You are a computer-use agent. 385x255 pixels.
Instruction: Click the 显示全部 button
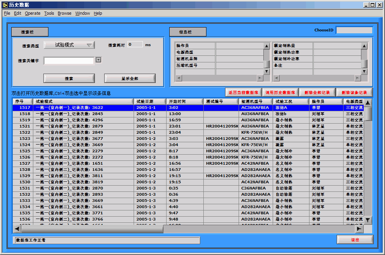(x=130, y=78)
